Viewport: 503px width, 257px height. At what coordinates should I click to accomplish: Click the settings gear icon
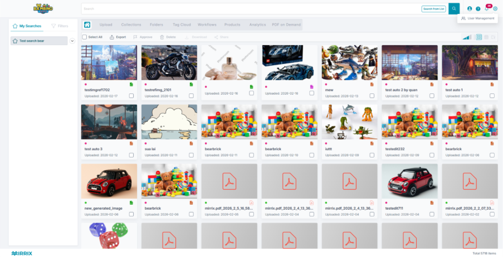click(x=495, y=9)
